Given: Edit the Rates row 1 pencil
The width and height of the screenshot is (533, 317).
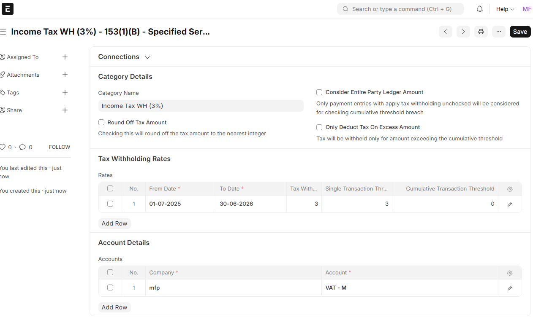Looking at the screenshot, I should (x=510, y=204).
